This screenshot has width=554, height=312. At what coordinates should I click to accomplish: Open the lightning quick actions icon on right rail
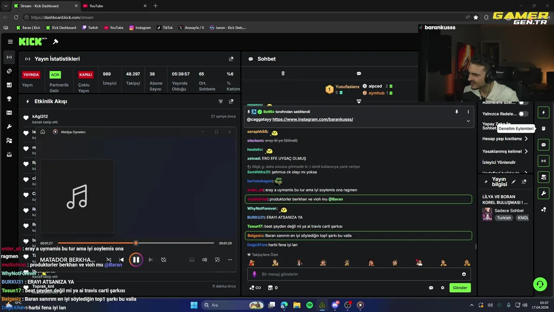pos(544,113)
